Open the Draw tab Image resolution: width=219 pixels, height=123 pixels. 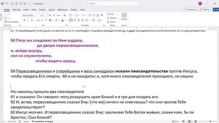tap(34, 10)
